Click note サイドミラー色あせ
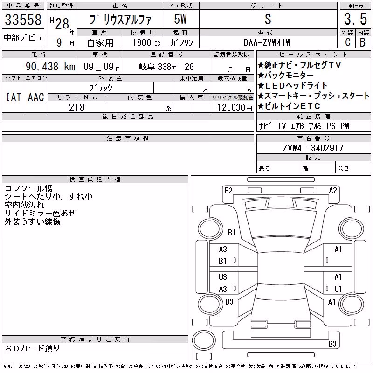Image resolution: width=373 pixels, height=373 pixels. click(40, 214)
